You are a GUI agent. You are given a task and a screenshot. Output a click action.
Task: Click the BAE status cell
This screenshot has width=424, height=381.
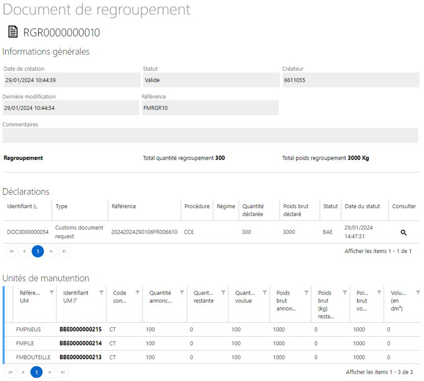pos(328,232)
